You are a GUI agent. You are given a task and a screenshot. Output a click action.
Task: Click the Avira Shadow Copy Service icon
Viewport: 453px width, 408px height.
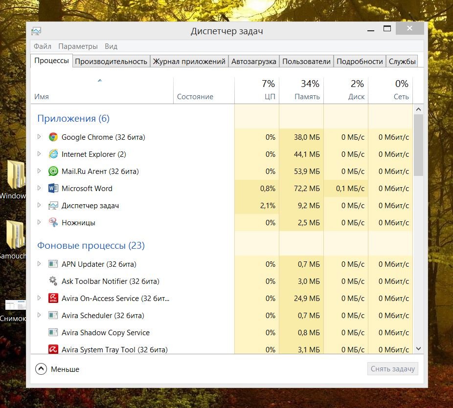(x=53, y=333)
